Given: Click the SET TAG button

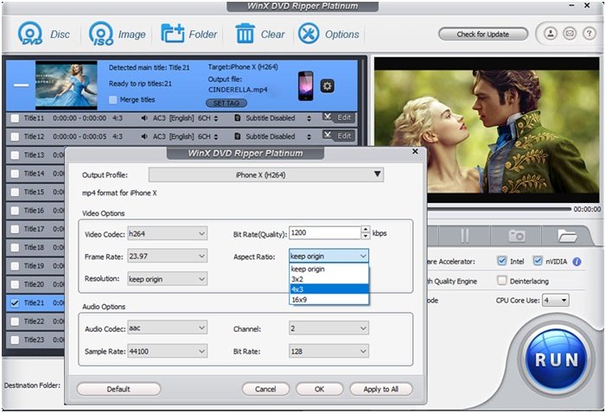Looking at the screenshot, I should 226,103.
